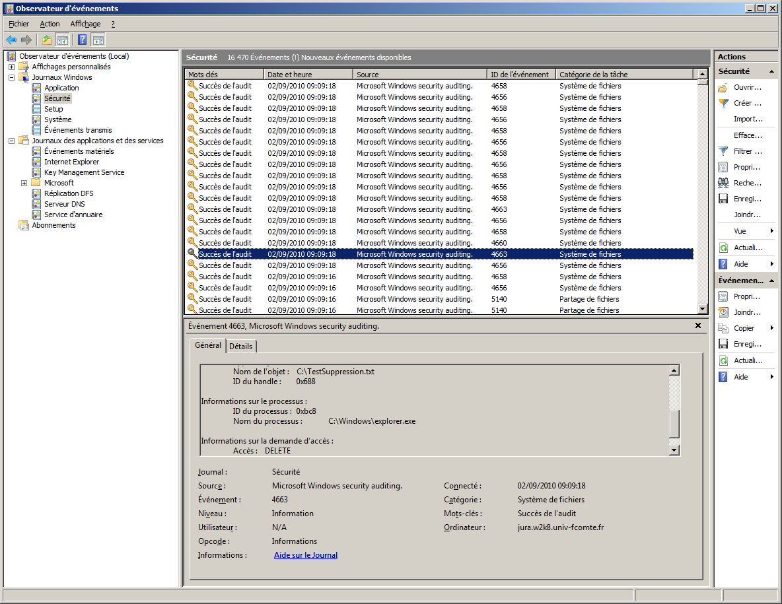Click the Ouvrir saved log folder icon

click(723, 87)
